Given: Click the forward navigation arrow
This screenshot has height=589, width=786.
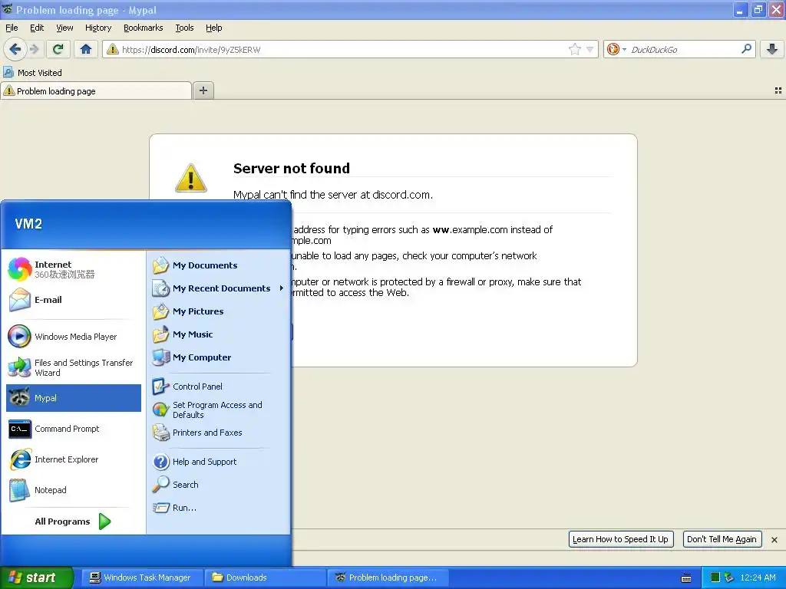Looking at the screenshot, I should point(34,49).
